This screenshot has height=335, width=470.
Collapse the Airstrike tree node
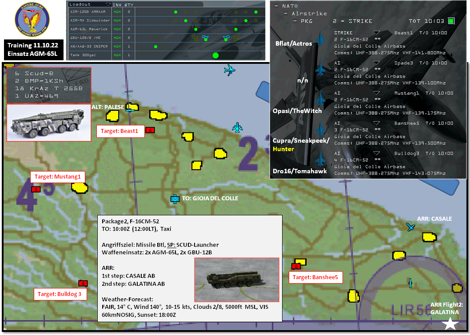click(x=286, y=13)
